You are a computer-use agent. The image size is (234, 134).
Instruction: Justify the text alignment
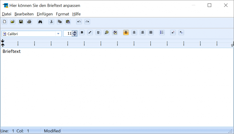pyautogui.click(x=151, y=32)
